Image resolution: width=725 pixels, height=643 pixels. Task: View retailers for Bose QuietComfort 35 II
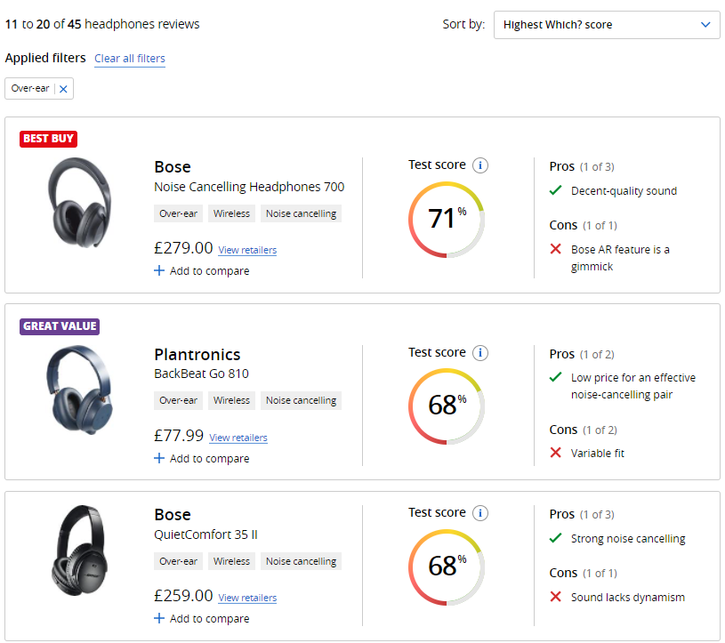pyautogui.click(x=247, y=598)
